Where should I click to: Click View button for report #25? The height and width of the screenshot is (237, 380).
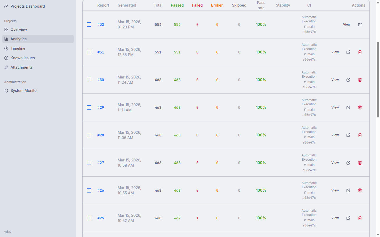(335, 218)
